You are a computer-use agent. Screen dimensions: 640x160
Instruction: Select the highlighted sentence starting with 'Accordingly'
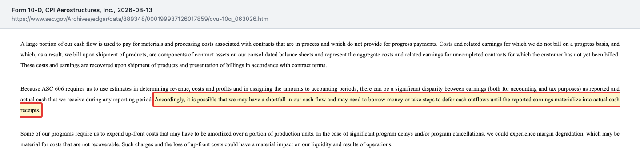tap(320, 104)
